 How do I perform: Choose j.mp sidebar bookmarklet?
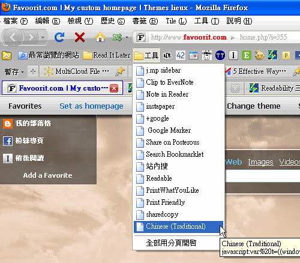tap(179, 70)
